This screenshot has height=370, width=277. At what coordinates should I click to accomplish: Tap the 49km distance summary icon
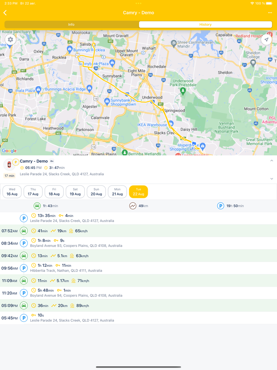coord(133,206)
